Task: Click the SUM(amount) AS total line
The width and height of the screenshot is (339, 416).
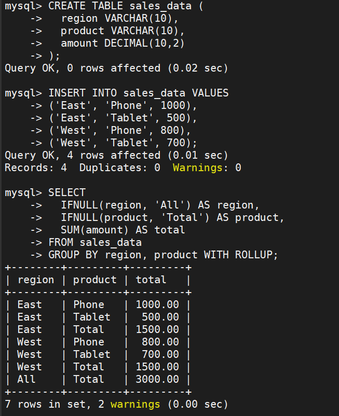Action: [123, 230]
